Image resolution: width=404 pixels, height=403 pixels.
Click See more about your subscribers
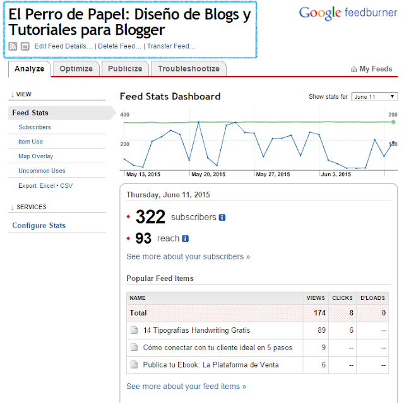click(188, 257)
